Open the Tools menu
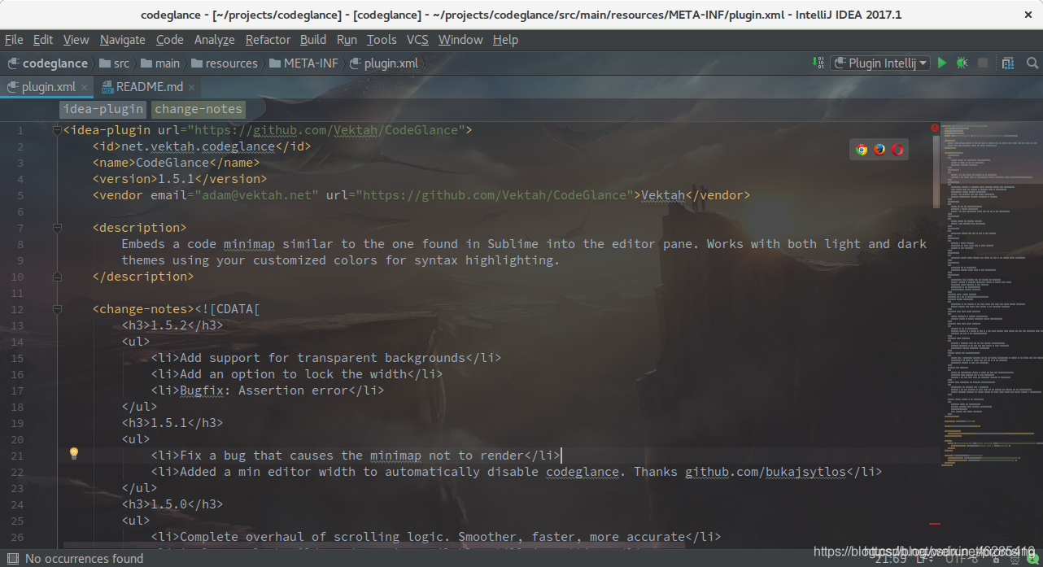 point(382,39)
